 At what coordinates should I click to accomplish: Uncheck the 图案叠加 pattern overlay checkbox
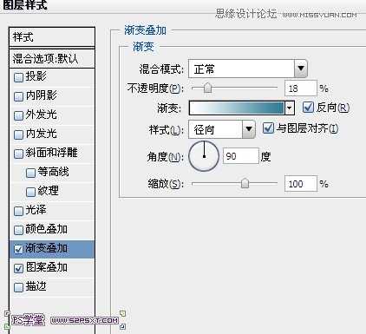(x=18, y=268)
